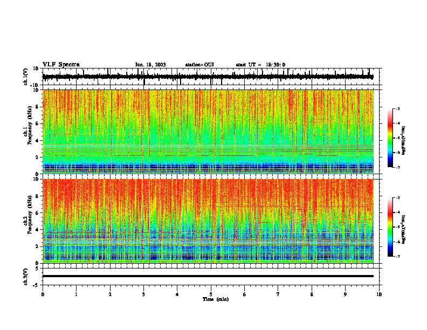Click the "VLF Spectra" plot title
This screenshot has height=330, width=427.
pos(61,65)
